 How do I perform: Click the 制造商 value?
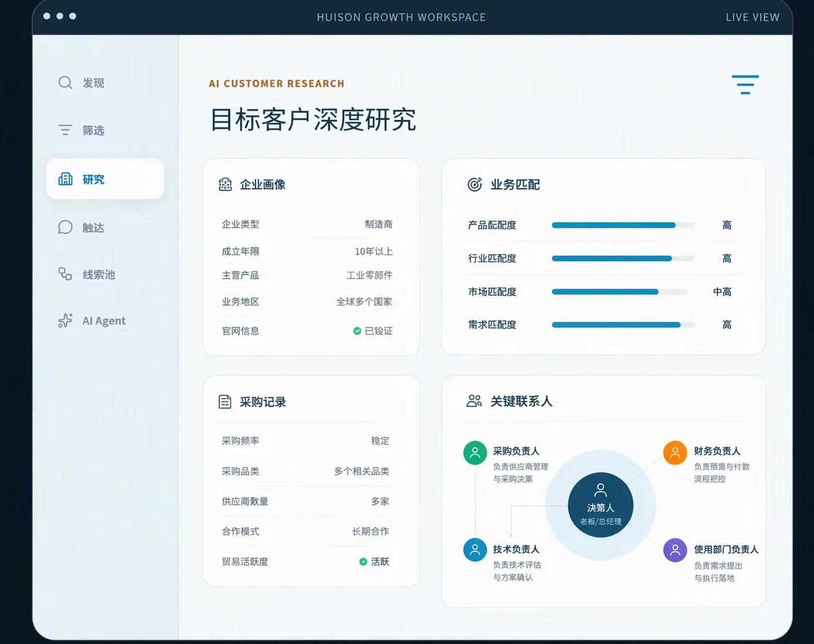point(379,224)
